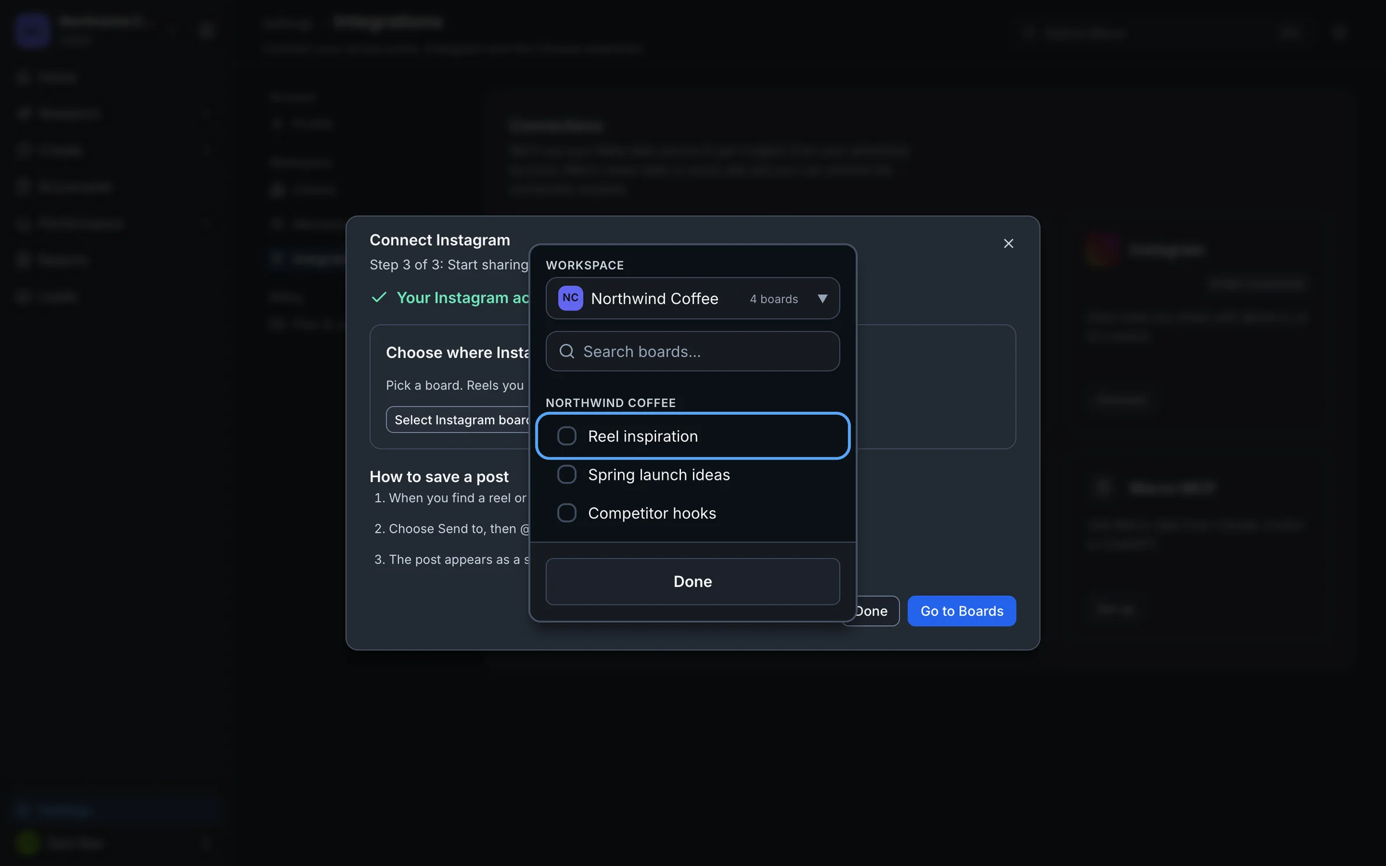The width and height of the screenshot is (1386, 866).
Task: Click the Connect Instagram dialog title
Action: coord(440,240)
